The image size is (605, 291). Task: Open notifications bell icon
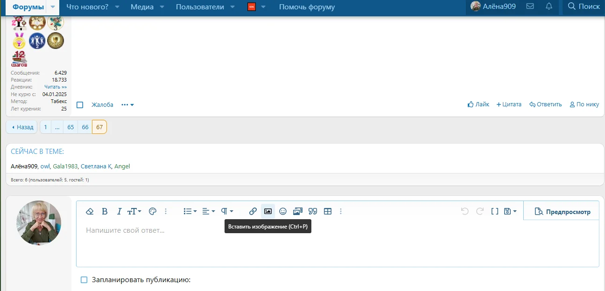click(x=549, y=7)
